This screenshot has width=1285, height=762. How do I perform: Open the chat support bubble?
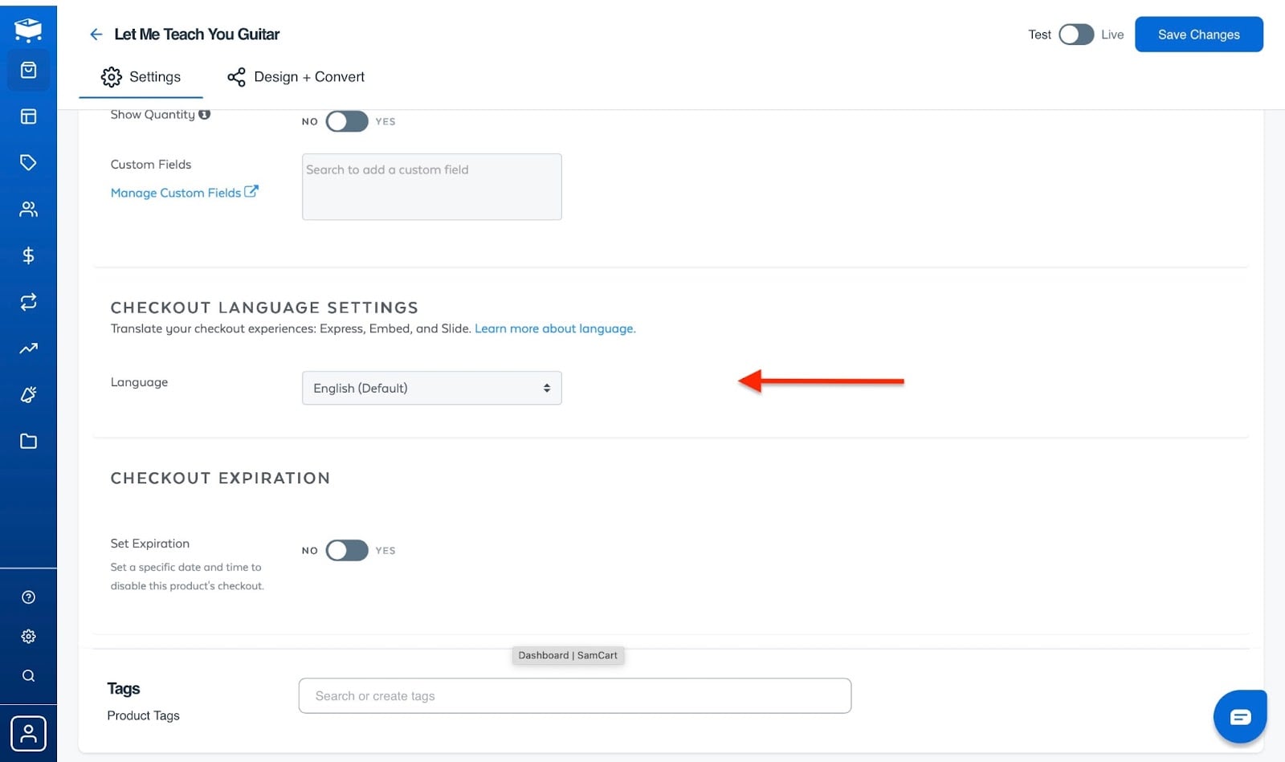pyautogui.click(x=1240, y=716)
